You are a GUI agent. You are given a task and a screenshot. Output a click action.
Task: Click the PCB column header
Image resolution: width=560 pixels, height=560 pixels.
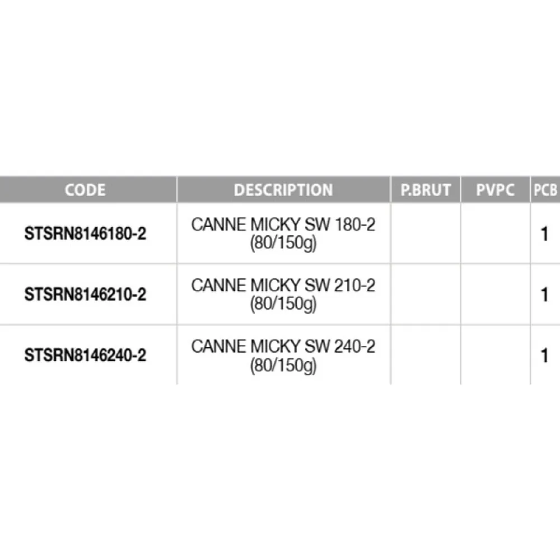pos(545,190)
